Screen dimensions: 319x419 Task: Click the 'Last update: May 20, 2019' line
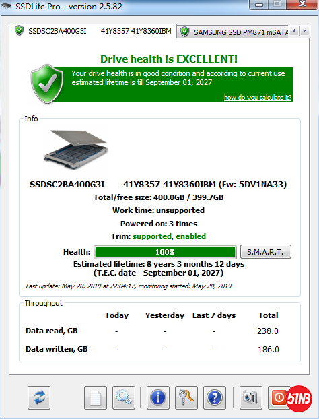(129, 286)
